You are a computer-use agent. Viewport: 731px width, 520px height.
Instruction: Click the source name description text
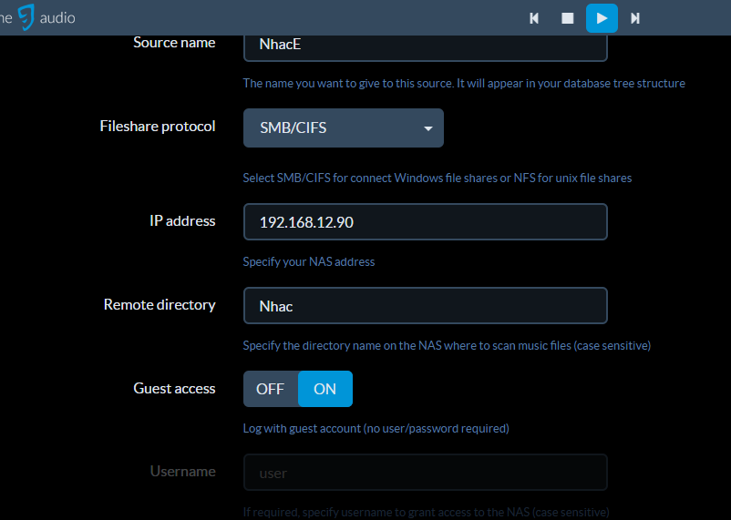coord(464,84)
